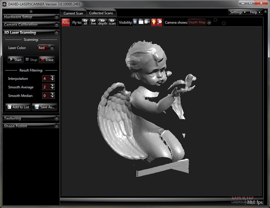Image resolution: width=270 pixels, height=208 pixels.
Task: Toggle the light bulb visibility
Action: coord(154,22)
